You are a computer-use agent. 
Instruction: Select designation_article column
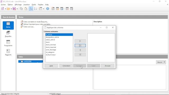tap(59, 37)
